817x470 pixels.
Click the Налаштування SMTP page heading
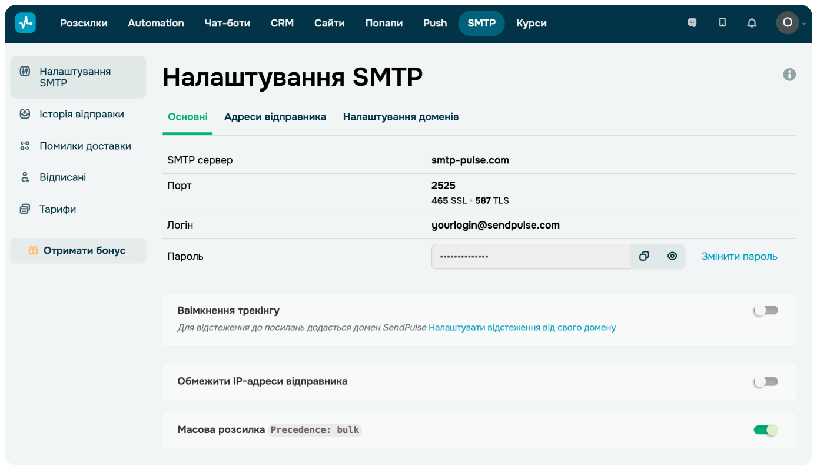pyautogui.click(x=293, y=77)
